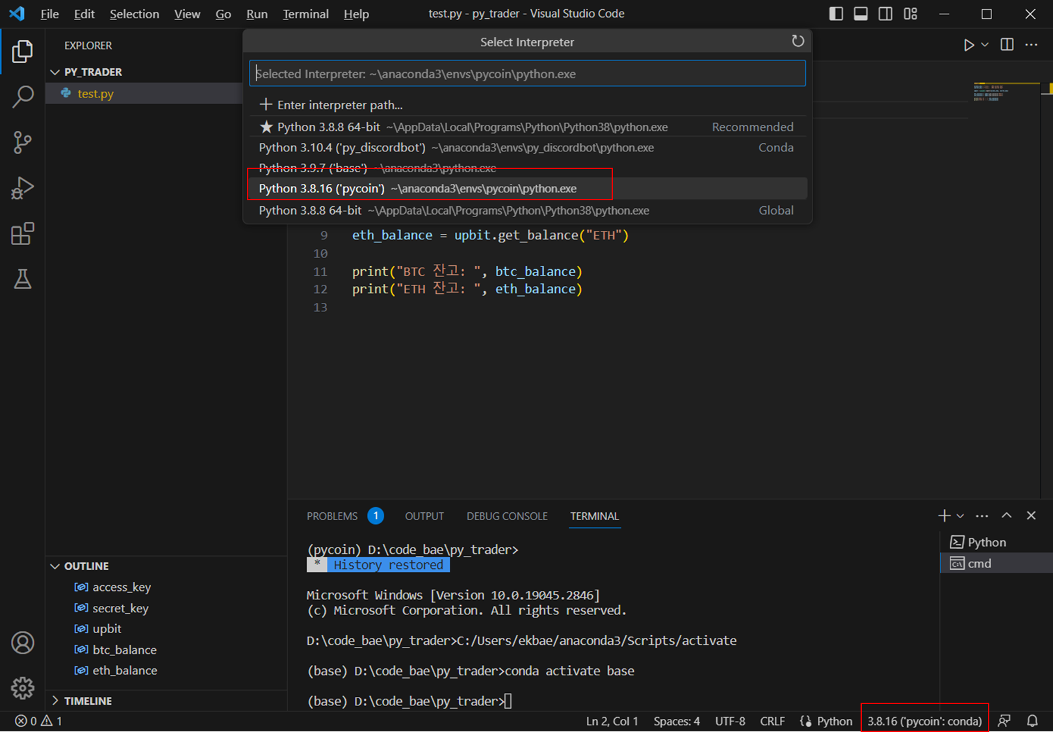The image size is (1053, 732).
Task: Click the 3.8.16 pycoin conda interpreter status
Action: [924, 721]
